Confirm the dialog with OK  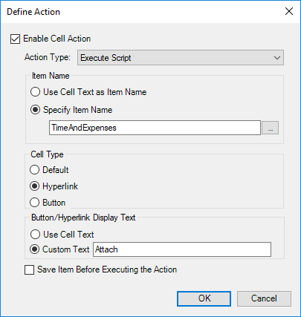204,298
